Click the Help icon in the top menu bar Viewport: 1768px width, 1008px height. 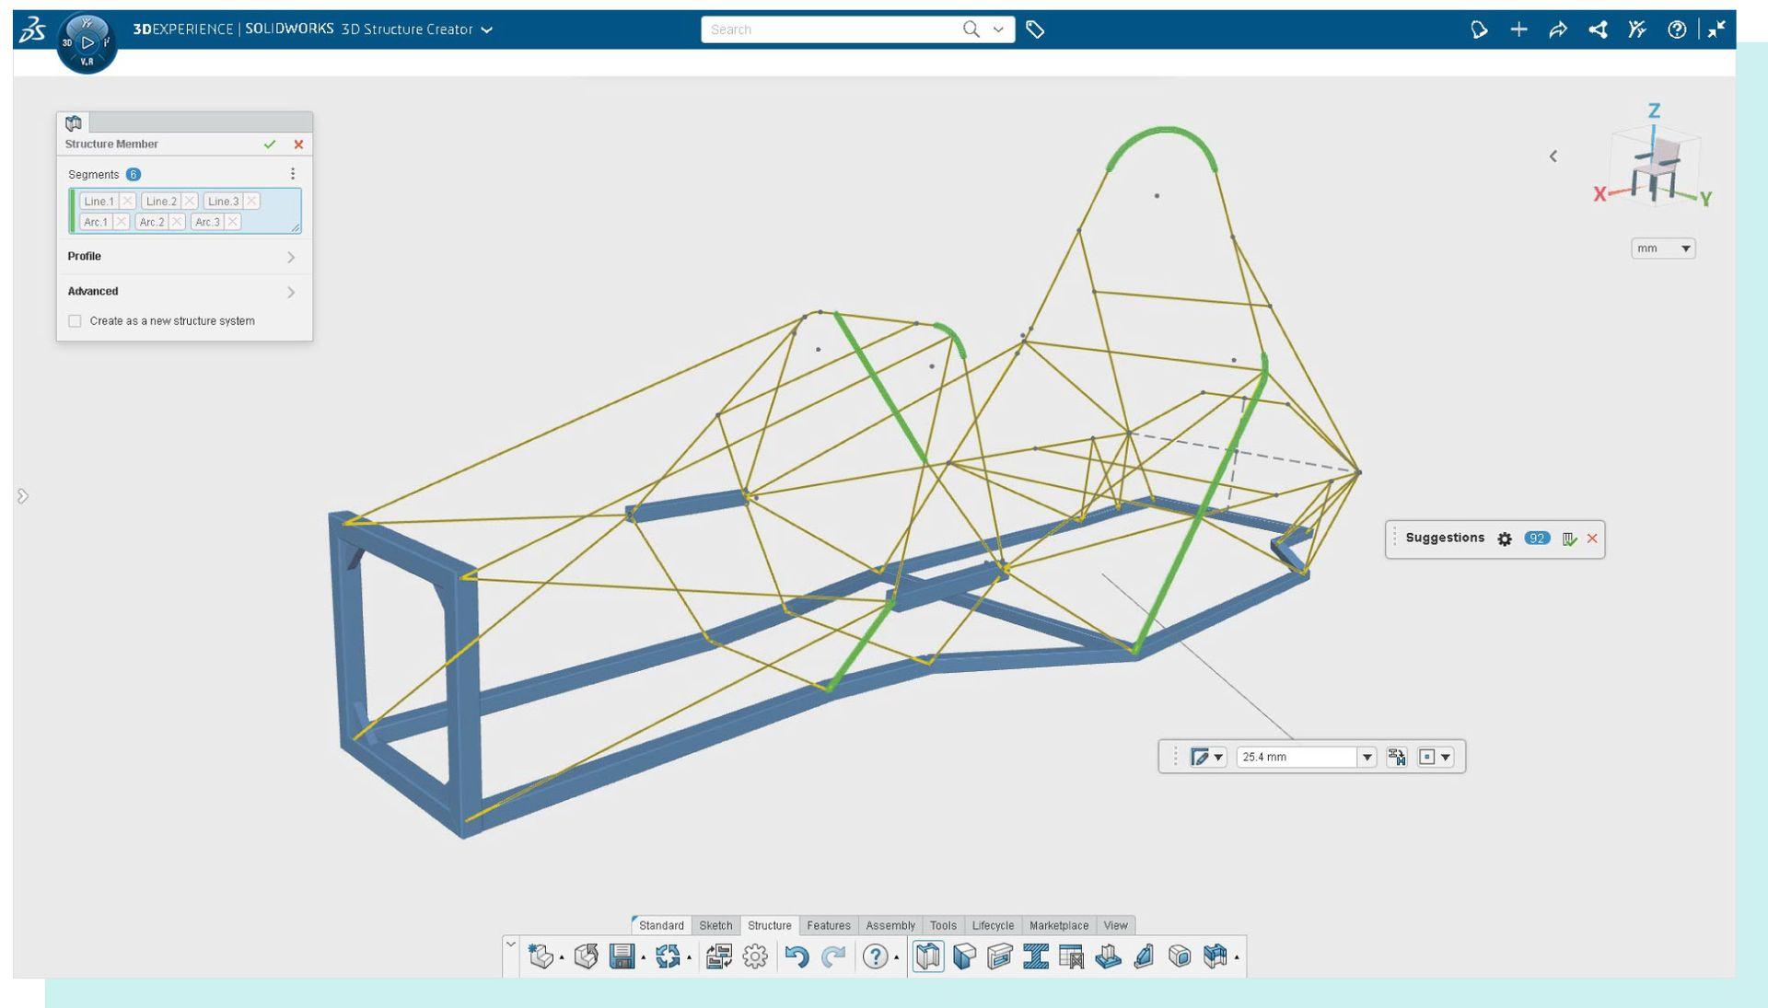(x=1678, y=29)
